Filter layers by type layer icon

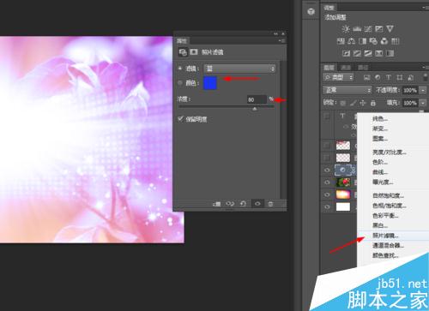click(389, 77)
